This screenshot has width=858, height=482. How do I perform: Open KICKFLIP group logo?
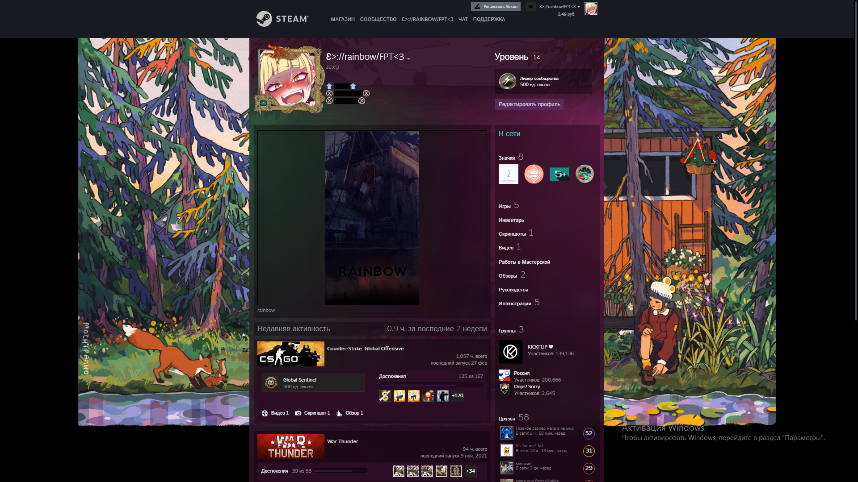(510, 352)
